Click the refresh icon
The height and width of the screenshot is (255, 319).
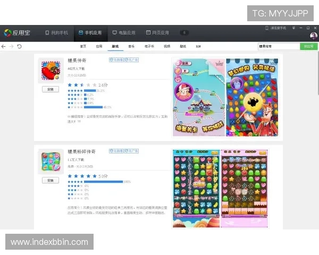(x=19, y=46)
